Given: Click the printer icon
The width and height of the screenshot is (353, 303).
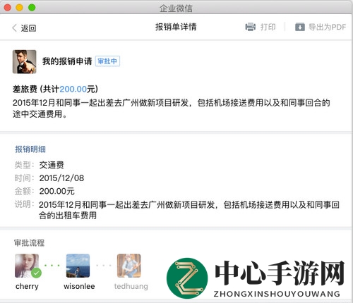Looking at the screenshot, I should (x=251, y=27).
